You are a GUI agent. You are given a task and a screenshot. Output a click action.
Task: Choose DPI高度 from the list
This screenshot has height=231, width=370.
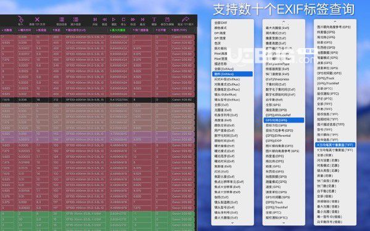[x=220, y=33]
